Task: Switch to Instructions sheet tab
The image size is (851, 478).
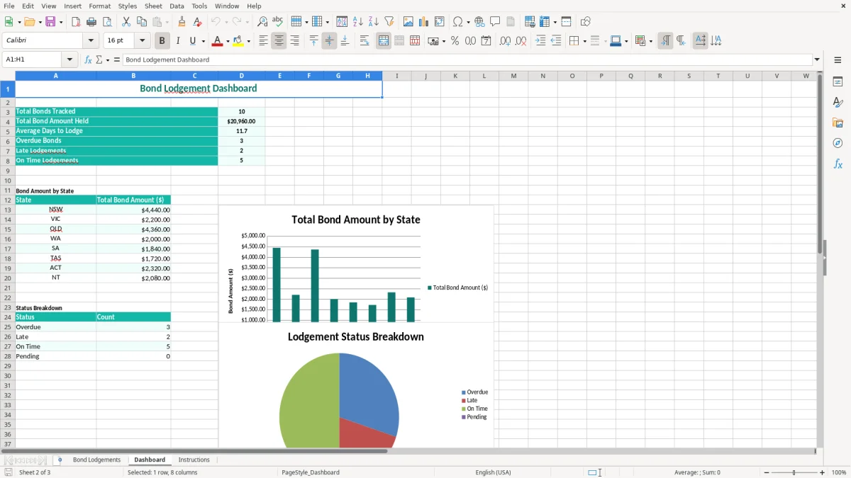Action: click(194, 460)
